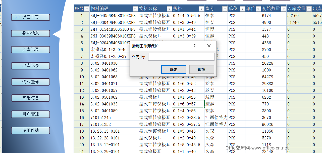Click the 江西倍特力 cell in row 16
Viewport: 322px width, 153px height.
pyautogui.click(x=216, y=118)
